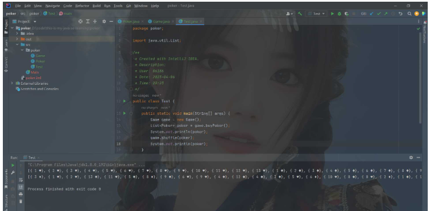Open Run panel gear settings
430x211 pixels.
click(411, 158)
